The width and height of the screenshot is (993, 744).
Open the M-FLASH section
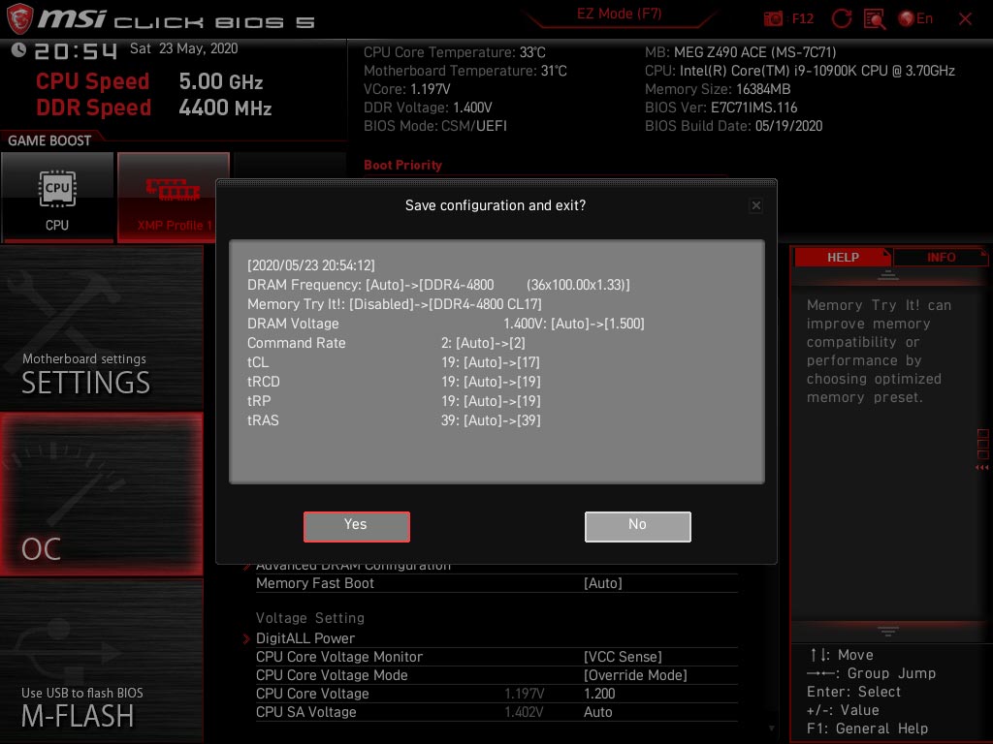[x=101, y=661]
